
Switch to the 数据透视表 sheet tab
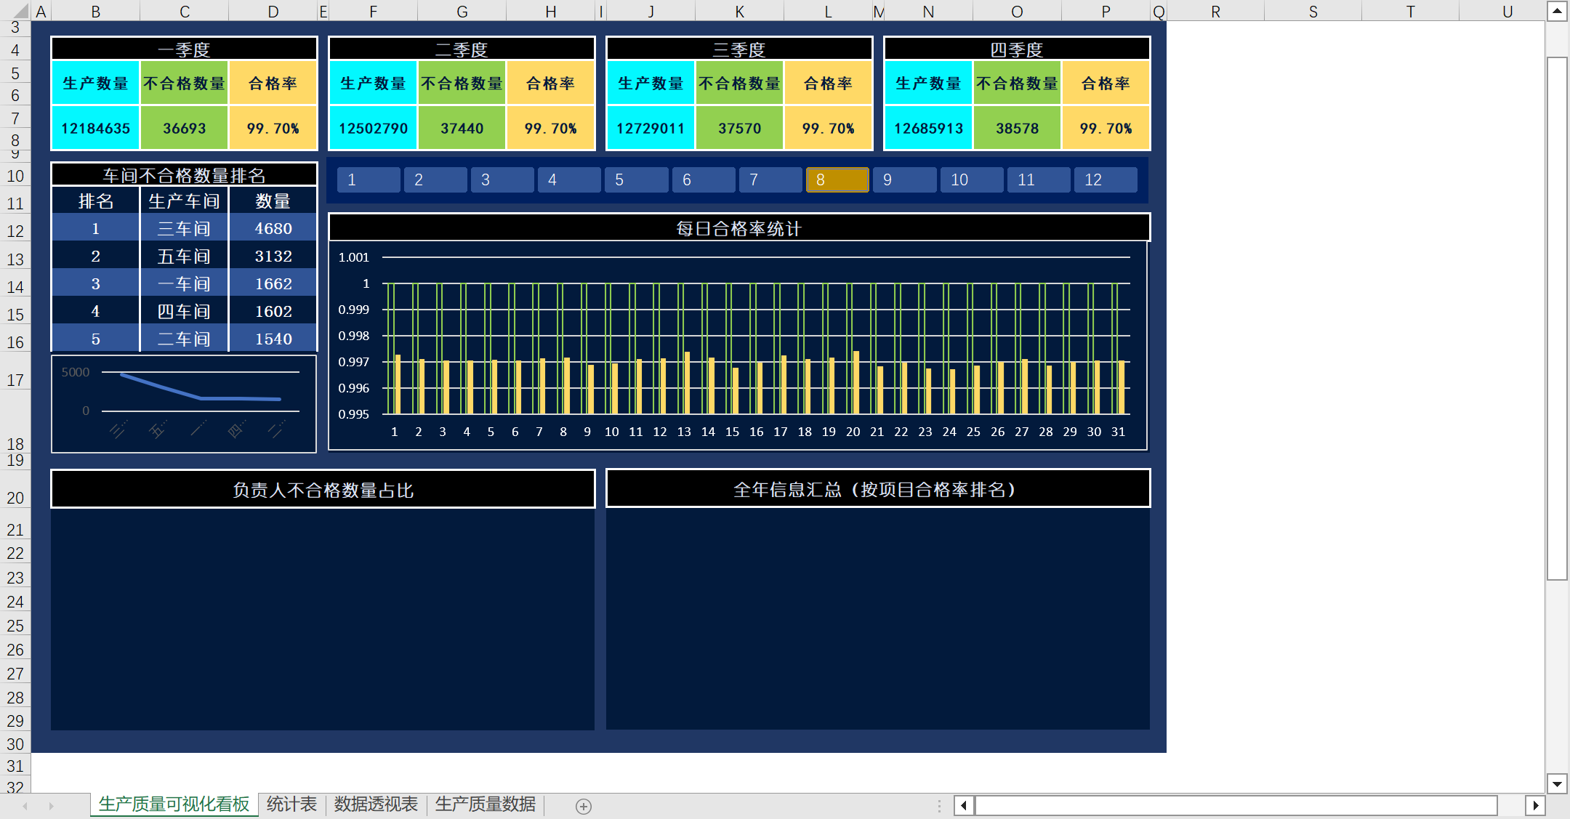pyautogui.click(x=376, y=804)
